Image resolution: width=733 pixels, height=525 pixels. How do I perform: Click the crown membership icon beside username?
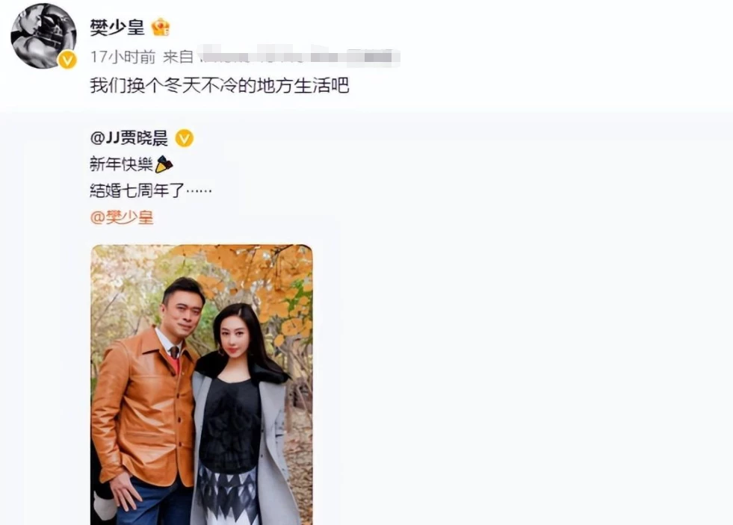[161, 28]
